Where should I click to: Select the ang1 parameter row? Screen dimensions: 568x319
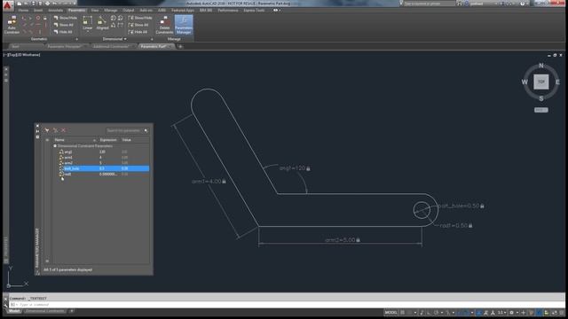coord(104,152)
